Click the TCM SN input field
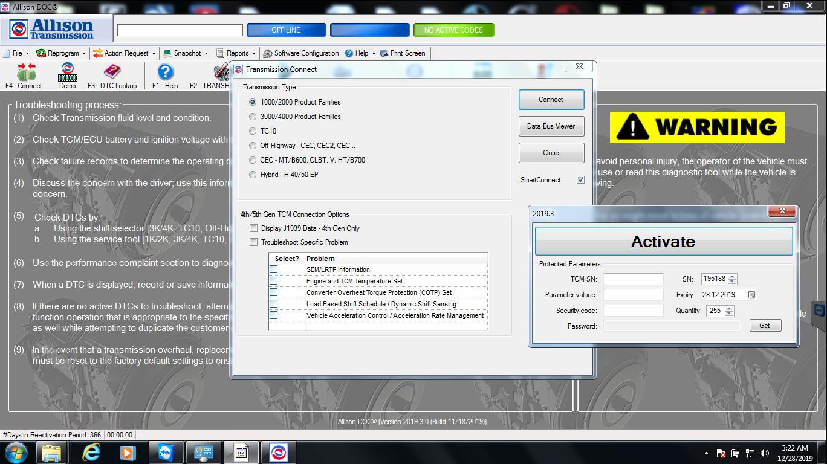This screenshot has width=827, height=464. pos(633,279)
